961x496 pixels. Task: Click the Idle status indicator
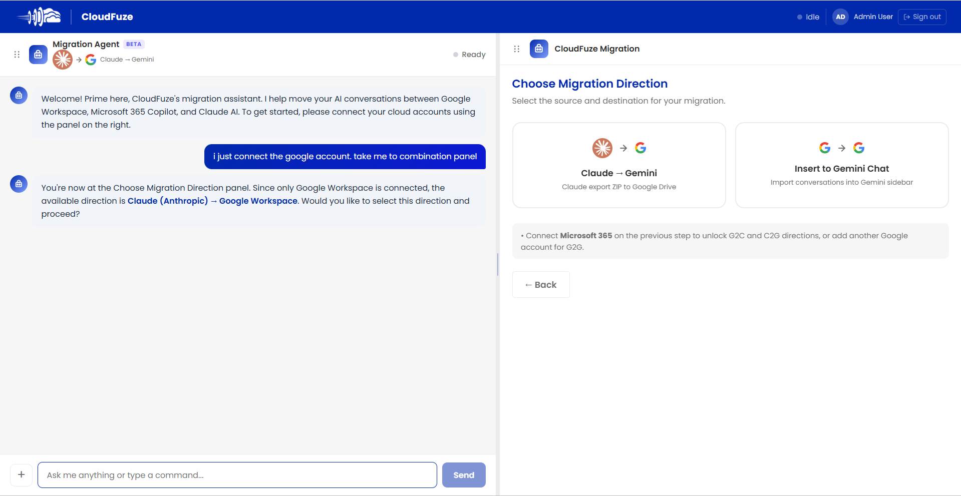click(808, 17)
